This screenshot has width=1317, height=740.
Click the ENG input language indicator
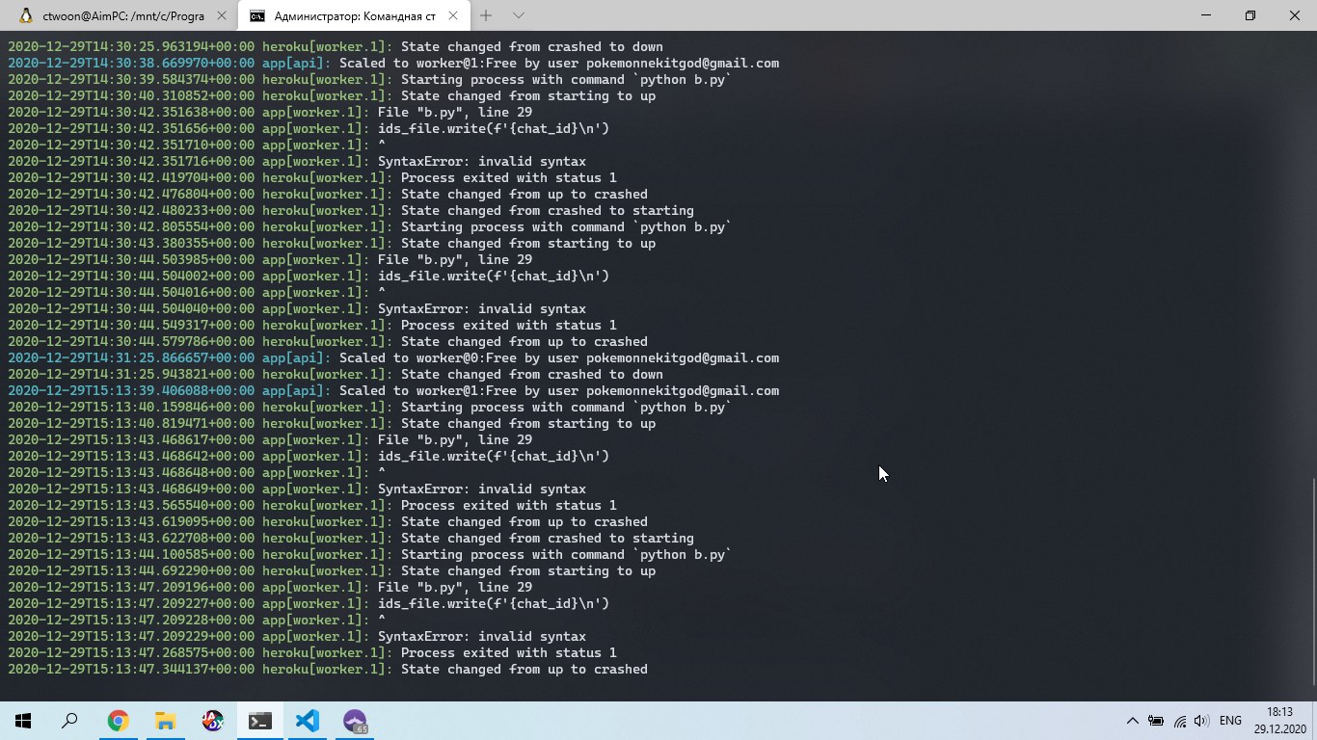(x=1230, y=721)
